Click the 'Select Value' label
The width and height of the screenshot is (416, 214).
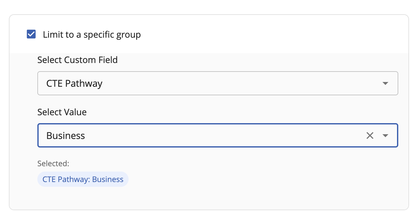(62, 112)
